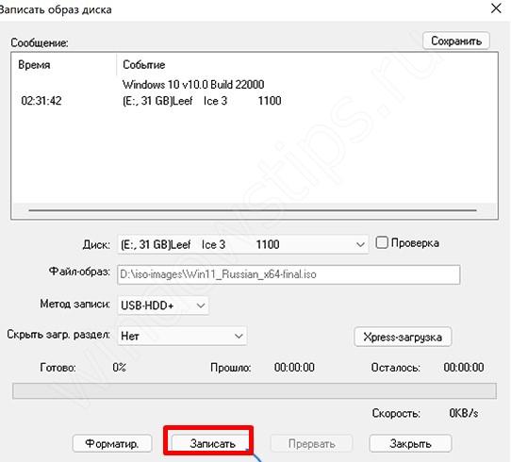Image resolution: width=511 pixels, height=462 pixels.
Task: Select the 02:31:42 log entry row
Action: [255, 101]
